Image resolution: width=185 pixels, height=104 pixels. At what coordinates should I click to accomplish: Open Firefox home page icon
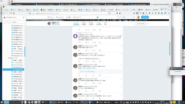coord(14,13)
